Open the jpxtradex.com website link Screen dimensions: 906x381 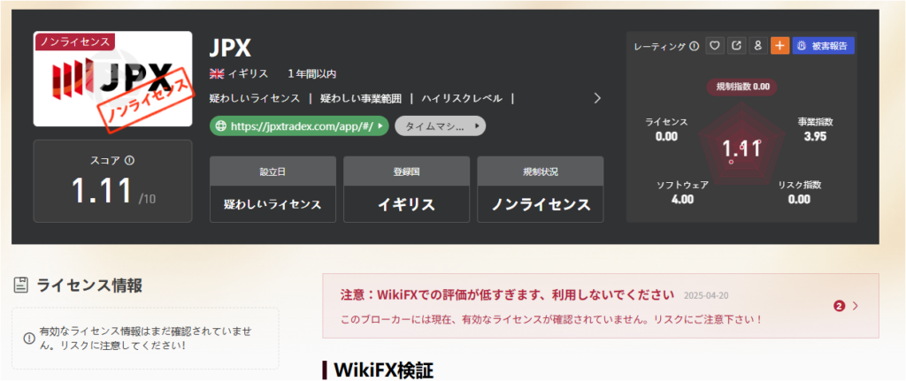click(299, 126)
